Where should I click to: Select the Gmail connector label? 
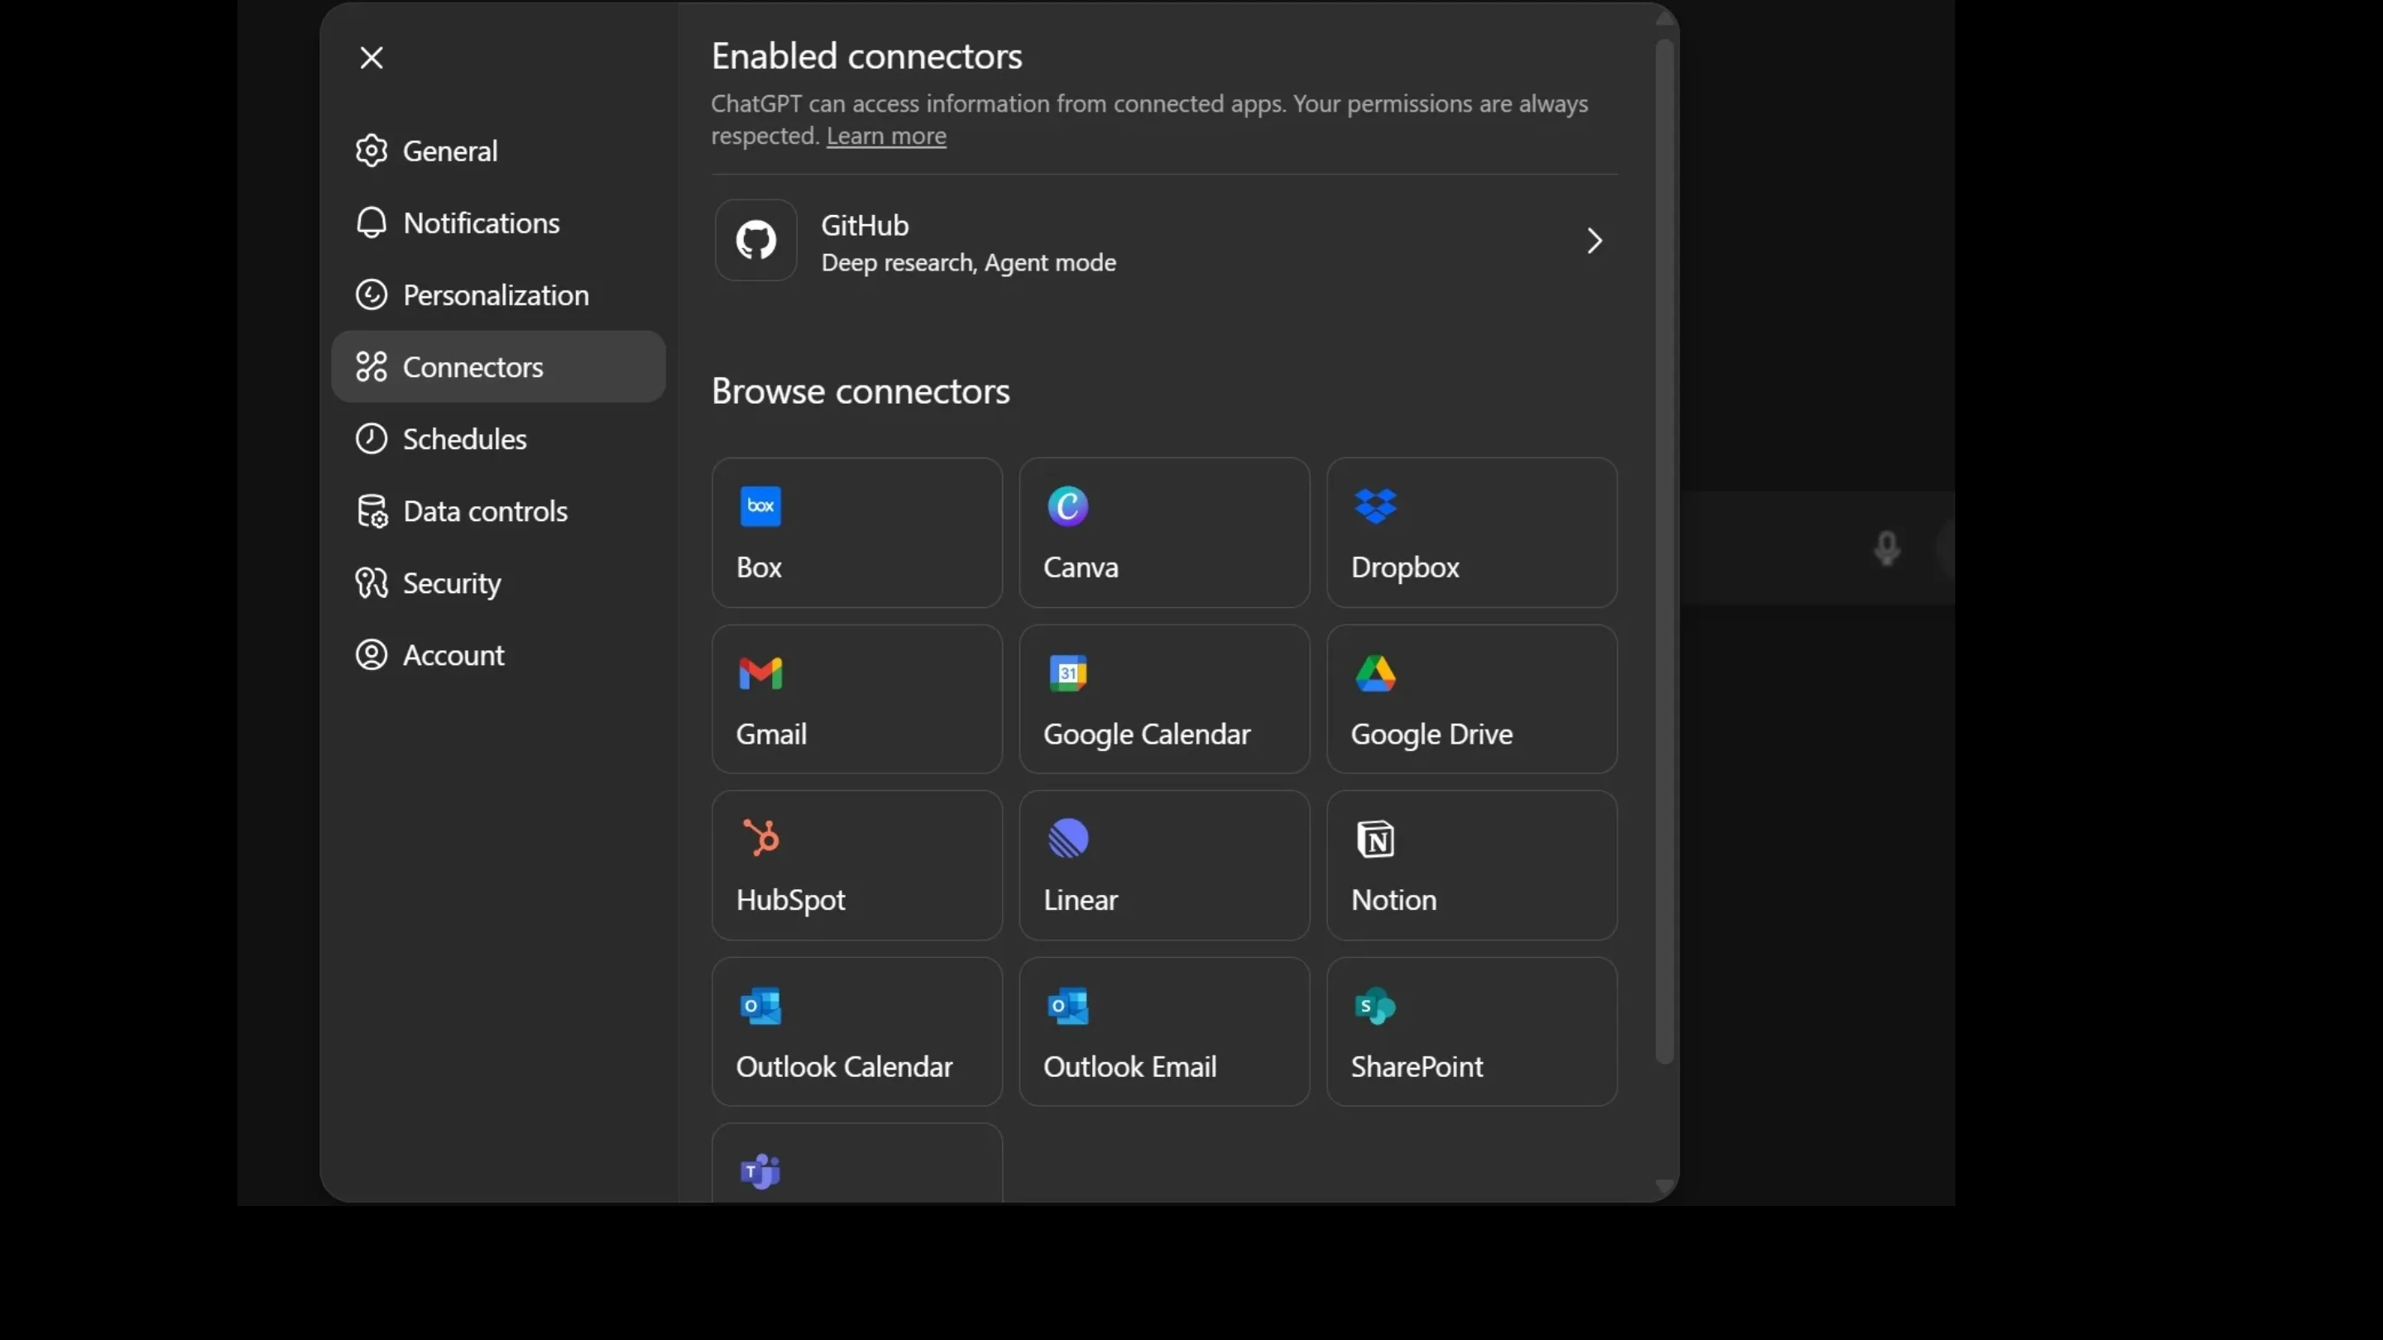pyautogui.click(x=771, y=735)
